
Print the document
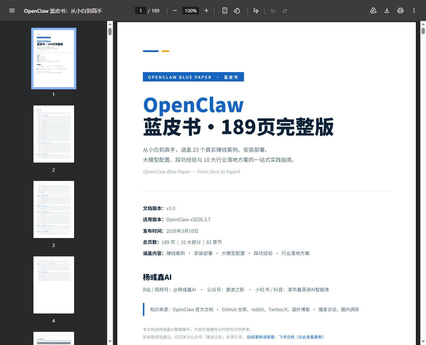(400, 11)
